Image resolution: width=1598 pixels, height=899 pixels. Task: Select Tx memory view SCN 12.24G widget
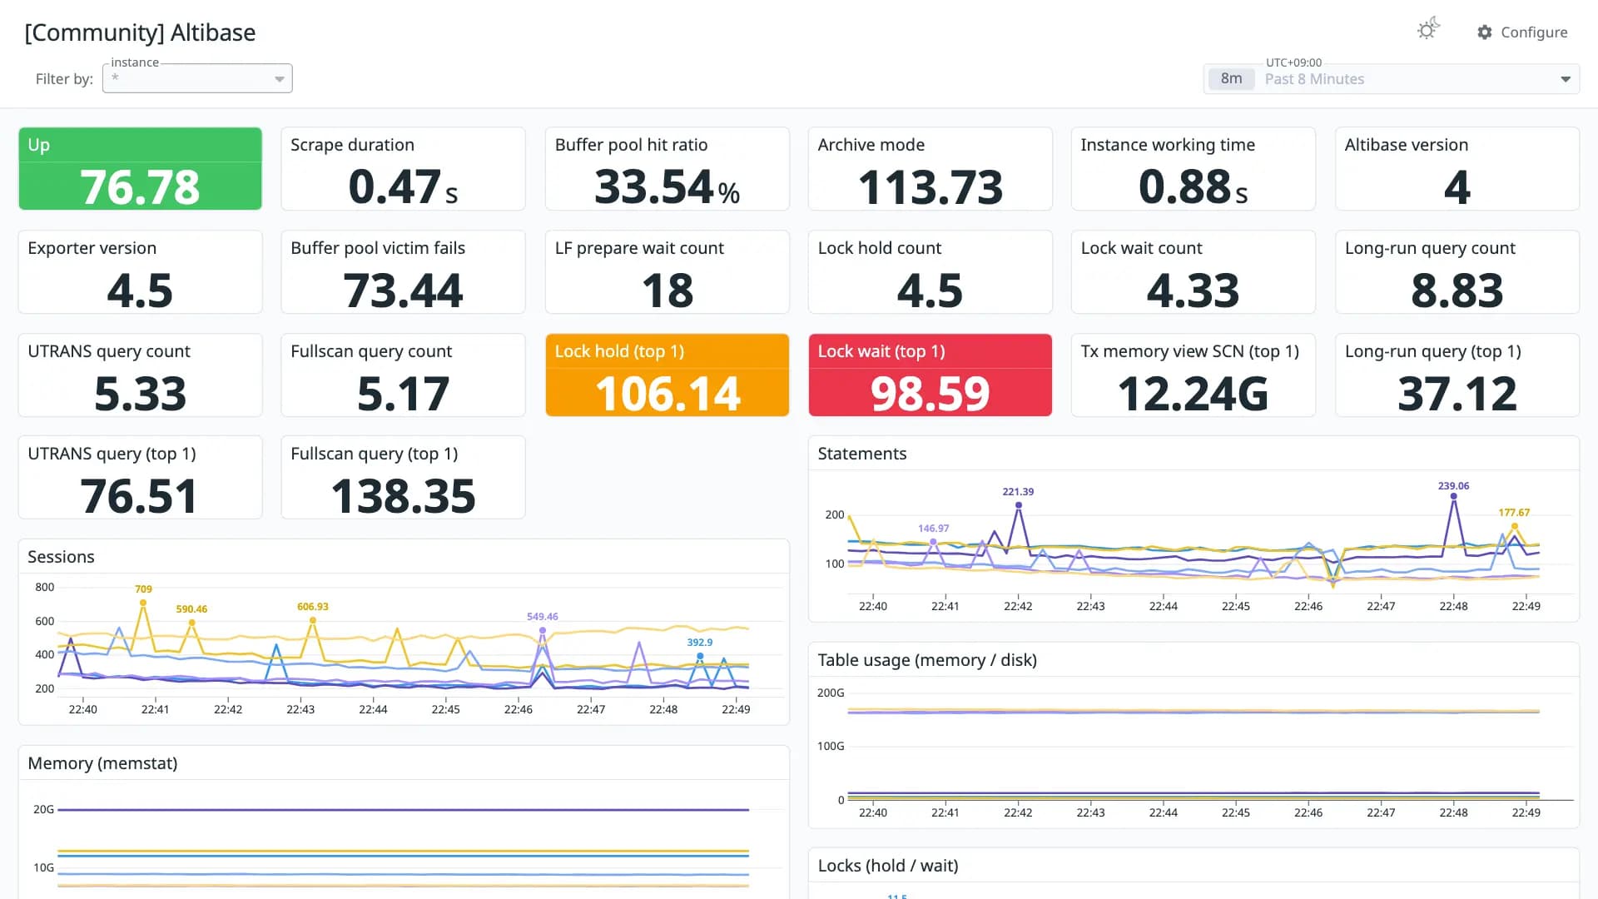(1193, 375)
